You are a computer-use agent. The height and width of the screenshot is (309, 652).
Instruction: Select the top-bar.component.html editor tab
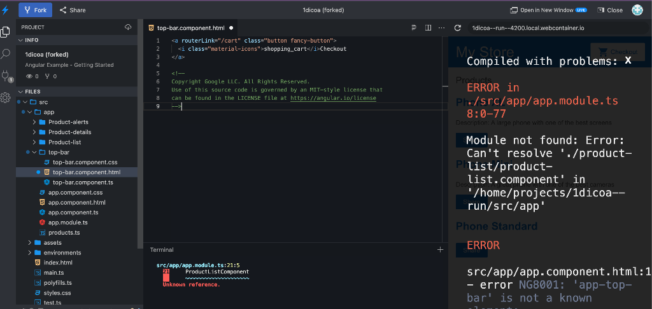coord(190,28)
